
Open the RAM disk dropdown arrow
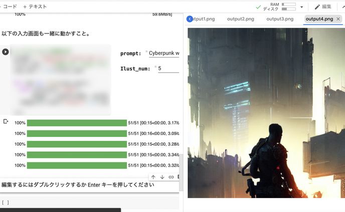point(302,7)
